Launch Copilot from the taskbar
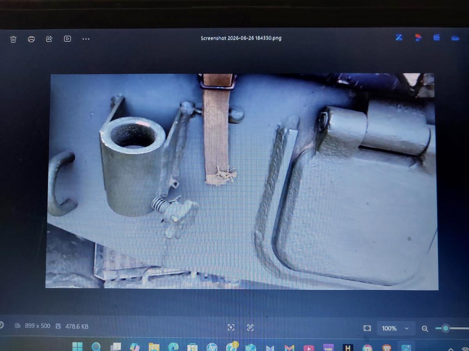 tap(135, 347)
